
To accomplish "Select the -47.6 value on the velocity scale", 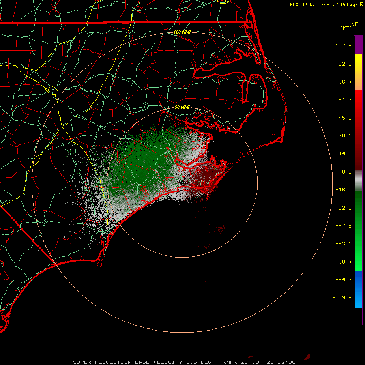I will (x=344, y=226).
